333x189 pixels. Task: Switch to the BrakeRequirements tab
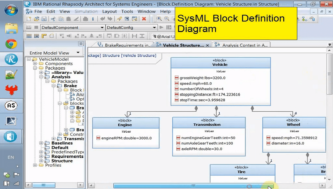tap(124, 45)
